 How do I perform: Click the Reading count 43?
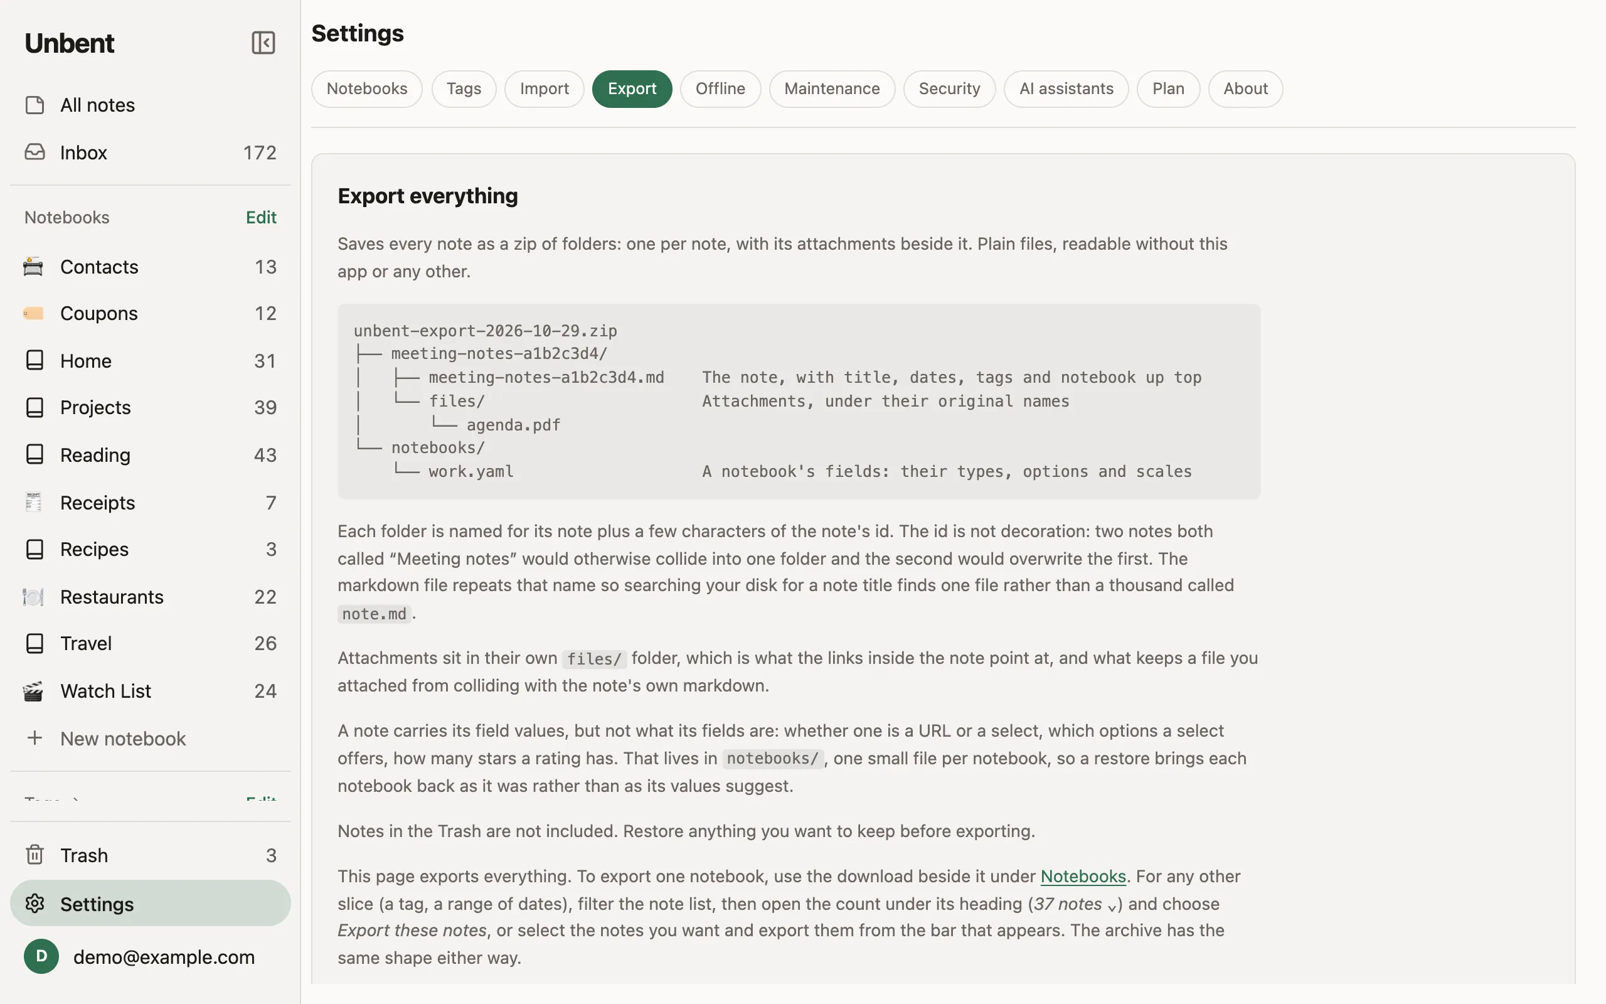click(265, 455)
